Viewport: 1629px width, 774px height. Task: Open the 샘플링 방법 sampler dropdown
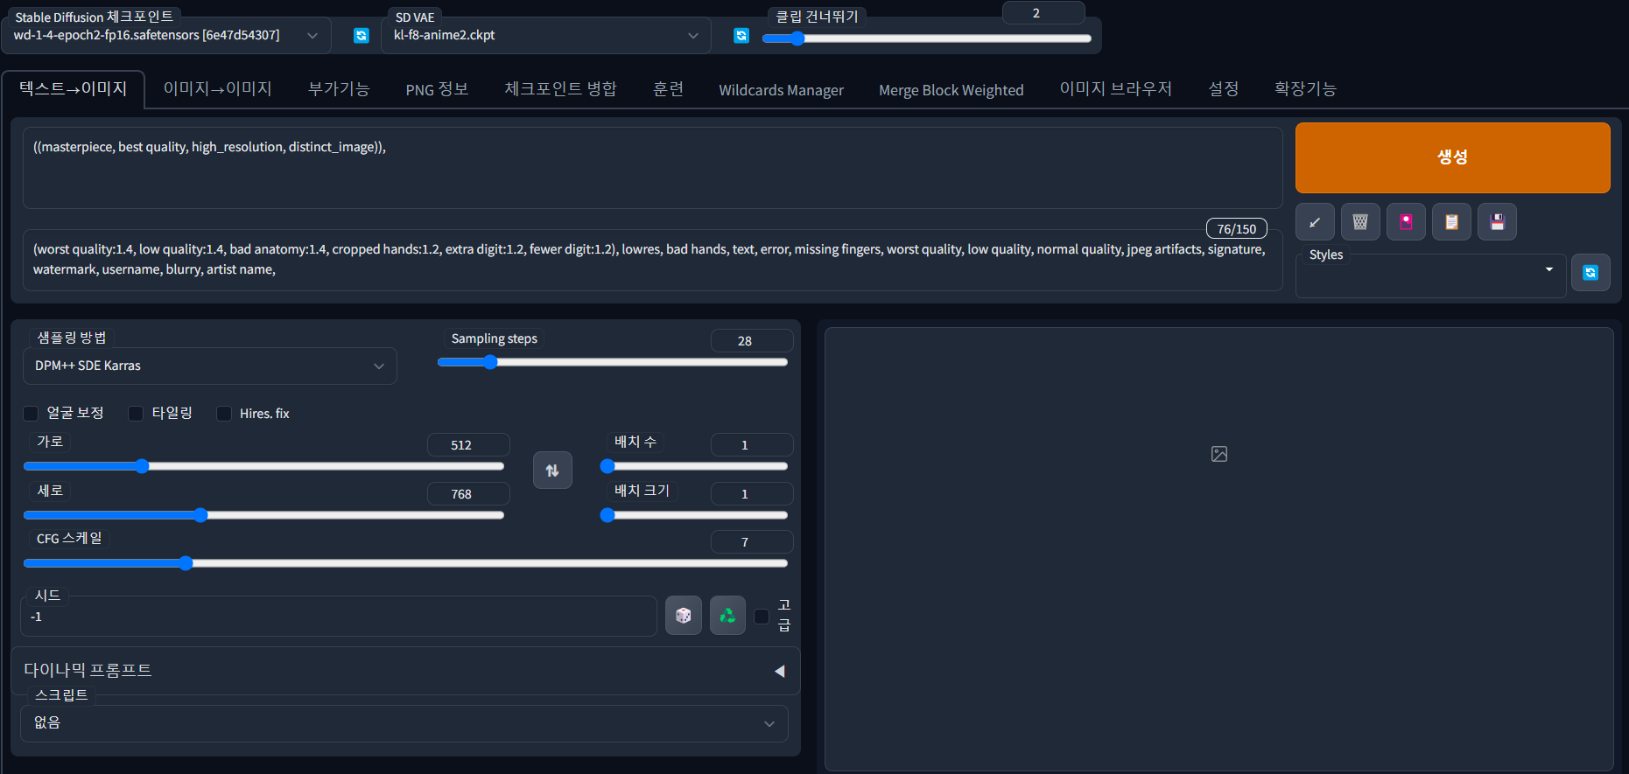[210, 366]
